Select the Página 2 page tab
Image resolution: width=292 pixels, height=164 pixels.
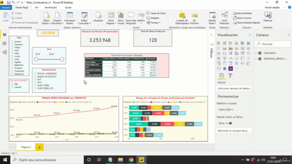point(26,147)
